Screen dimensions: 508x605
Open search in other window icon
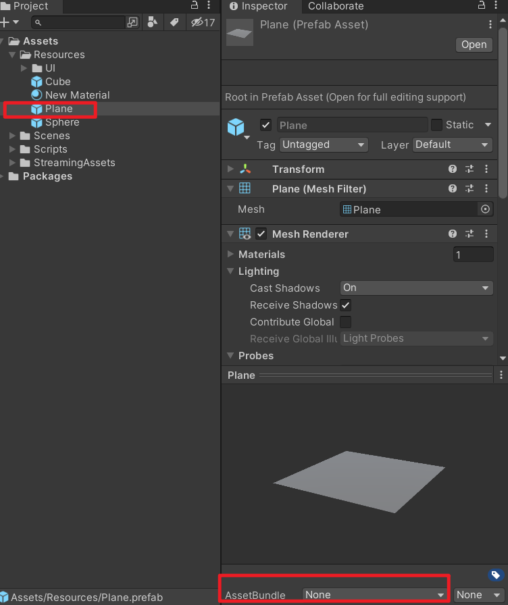[x=132, y=22]
